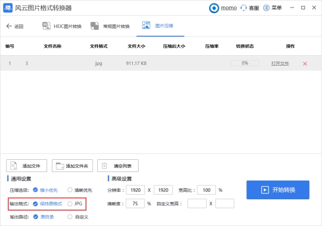Open the 菜单 menu
The width and height of the screenshot is (322, 226).
click(x=273, y=8)
